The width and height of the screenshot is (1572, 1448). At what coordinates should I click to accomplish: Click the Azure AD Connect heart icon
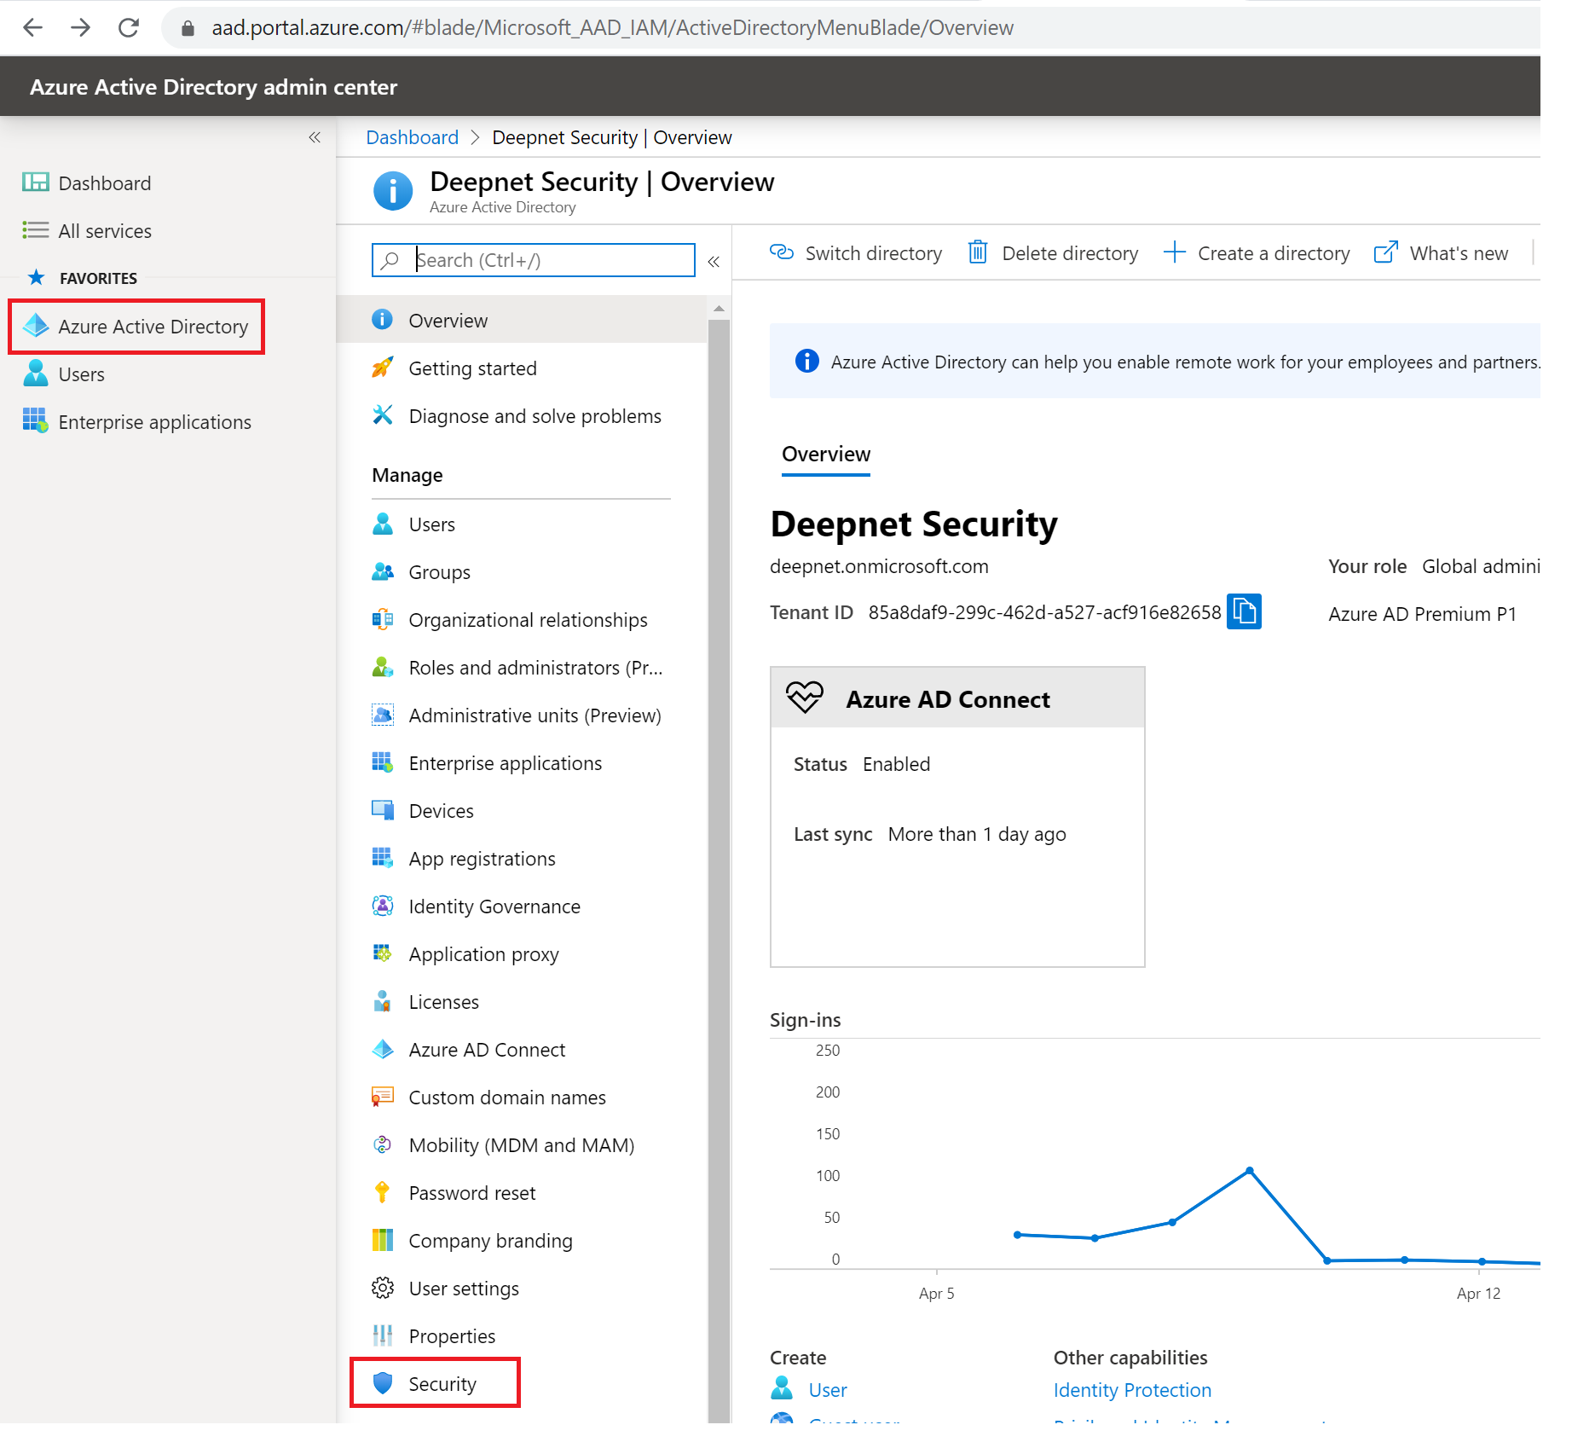coord(804,698)
